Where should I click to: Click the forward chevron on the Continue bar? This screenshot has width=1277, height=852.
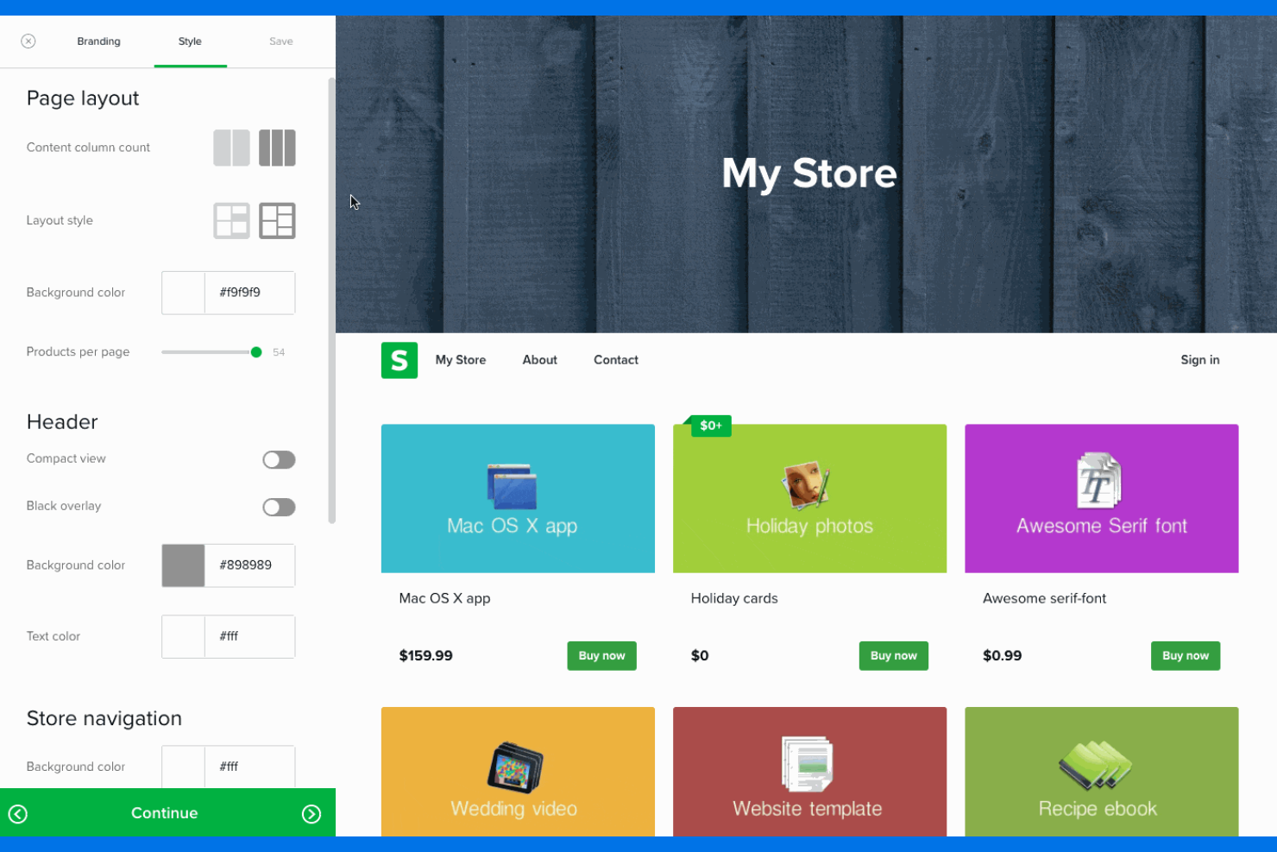[x=311, y=813]
